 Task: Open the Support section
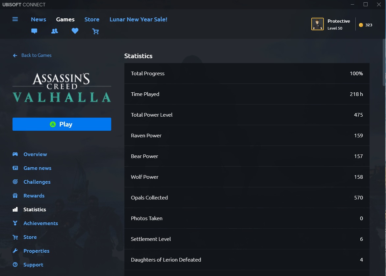33,265
